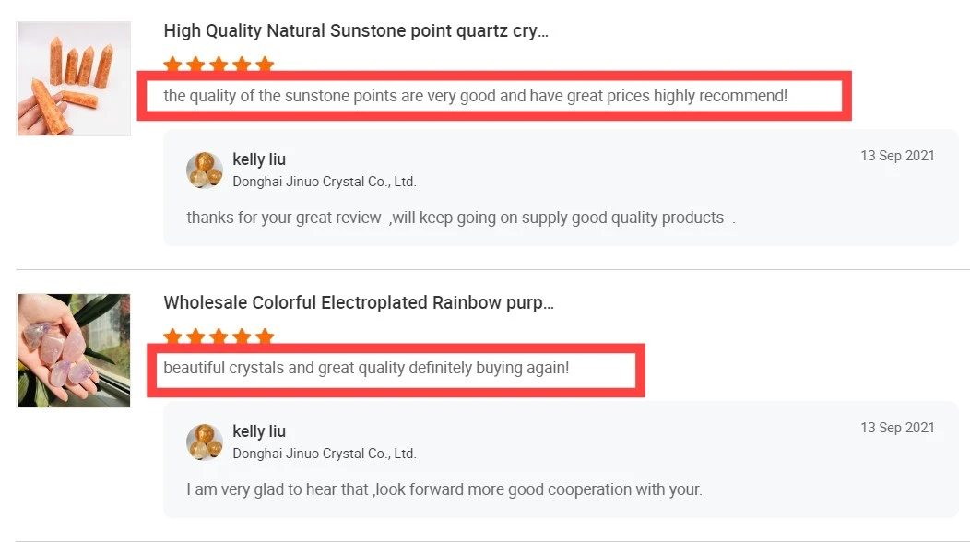The height and width of the screenshot is (542, 970).
Task: Click kelly liu's avatar in the Rainbow reply
Action: point(205,442)
